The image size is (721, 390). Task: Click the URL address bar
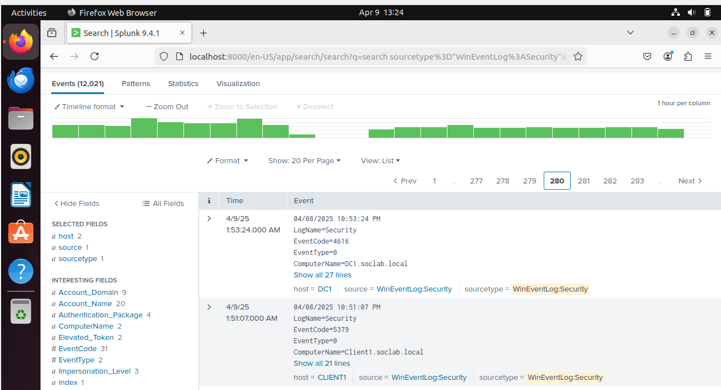(x=371, y=56)
